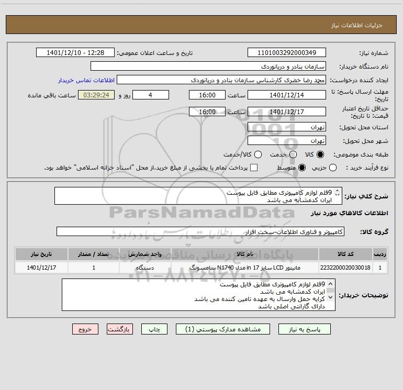Open مشاهده مدارک پیوستی (1) button
The height and width of the screenshot is (390, 403).
(x=223, y=329)
